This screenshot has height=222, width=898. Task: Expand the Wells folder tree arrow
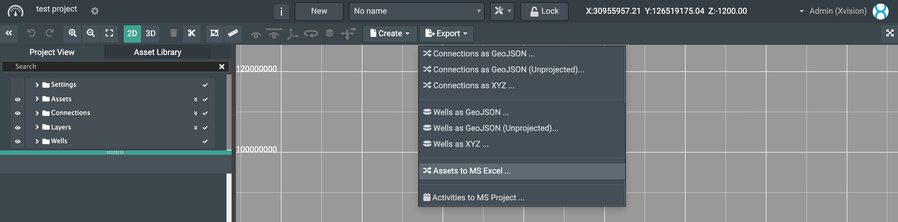37,141
